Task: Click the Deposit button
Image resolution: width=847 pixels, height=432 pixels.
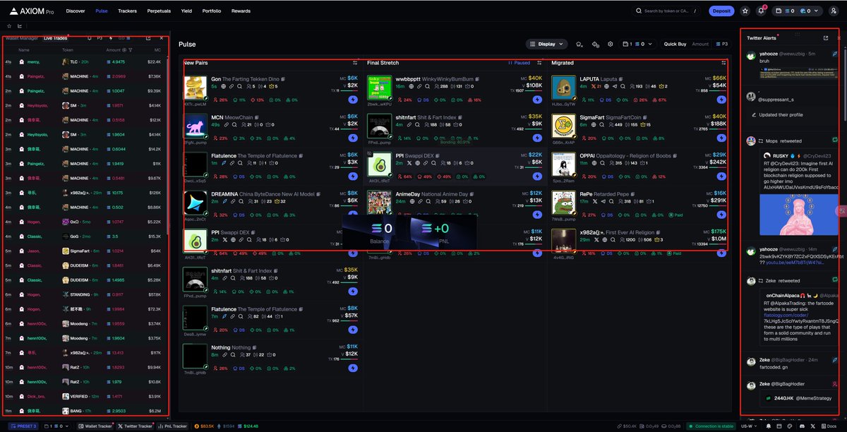Action: pos(721,11)
